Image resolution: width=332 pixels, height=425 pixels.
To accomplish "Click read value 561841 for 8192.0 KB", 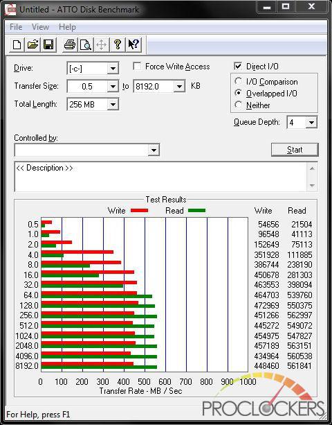I will [299, 366].
